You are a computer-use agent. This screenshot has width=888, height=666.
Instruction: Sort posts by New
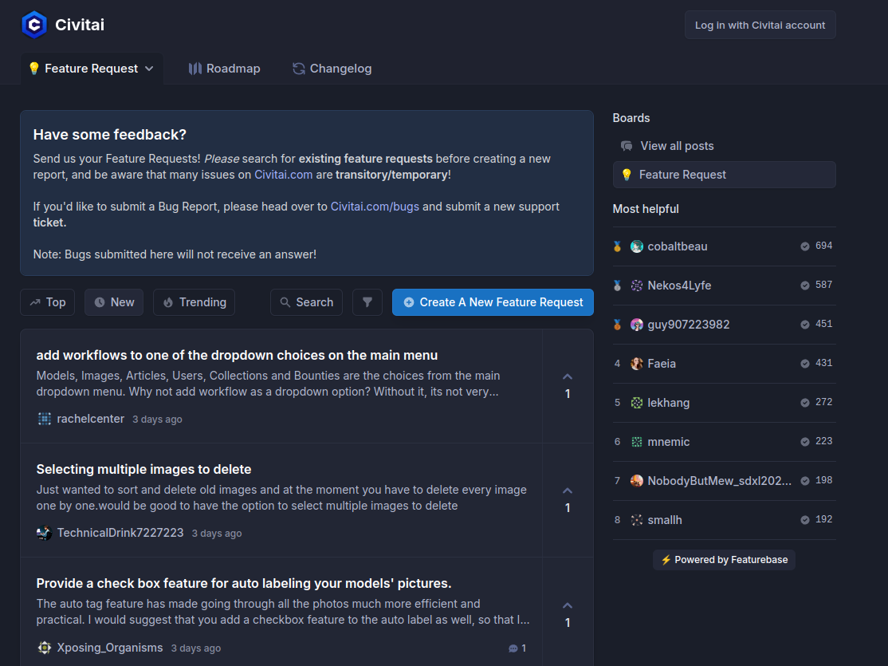(x=114, y=302)
